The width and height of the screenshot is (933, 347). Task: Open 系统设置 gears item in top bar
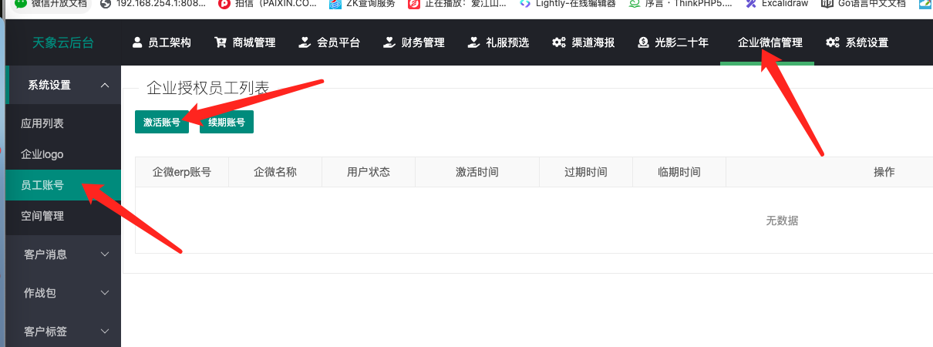click(857, 42)
